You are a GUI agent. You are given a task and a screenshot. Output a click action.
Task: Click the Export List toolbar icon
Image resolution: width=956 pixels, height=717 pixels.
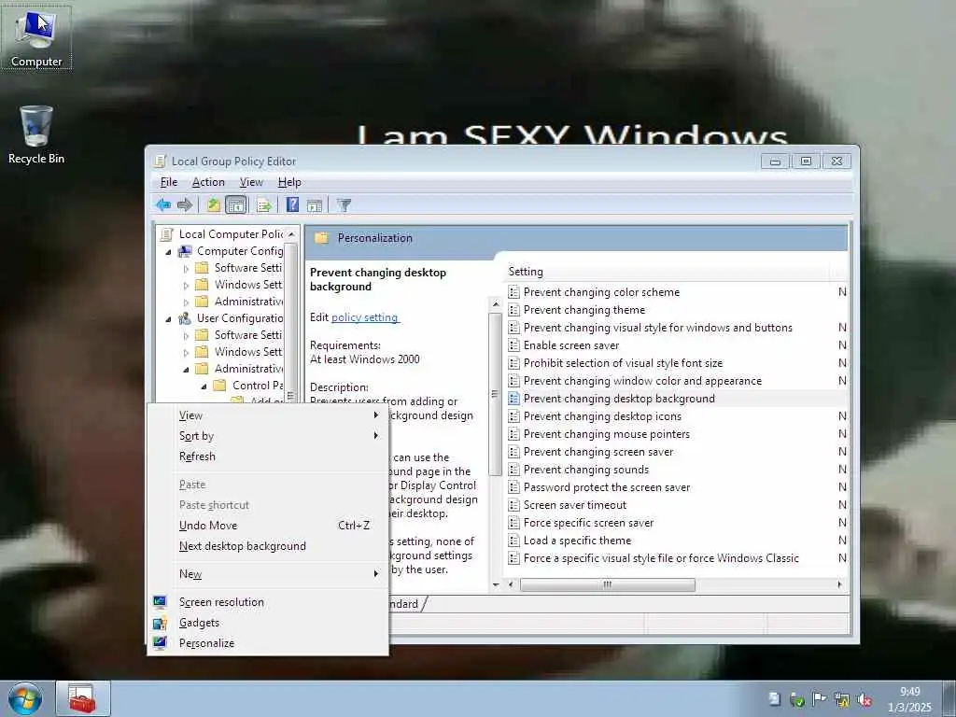coord(264,204)
